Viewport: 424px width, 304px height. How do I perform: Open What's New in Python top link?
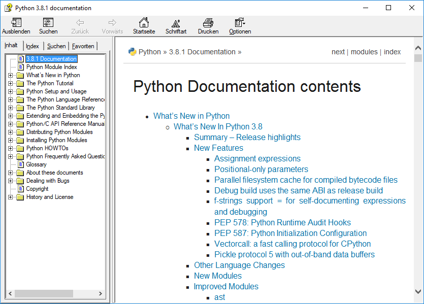191,116
